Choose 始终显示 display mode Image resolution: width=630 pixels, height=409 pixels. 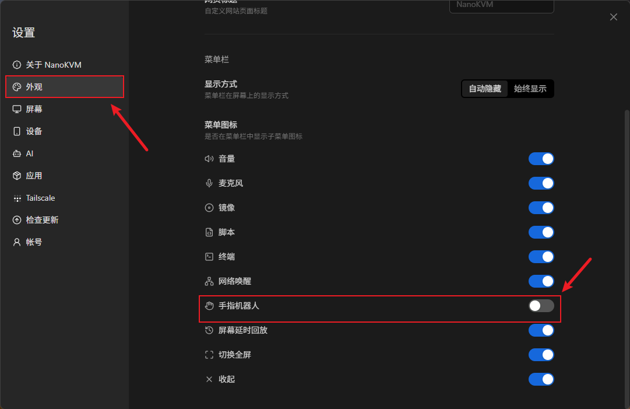pyautogui.click(x=530, y=89)
